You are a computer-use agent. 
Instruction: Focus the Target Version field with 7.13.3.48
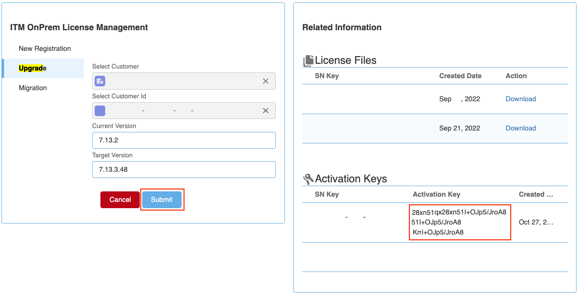[184, 170]
